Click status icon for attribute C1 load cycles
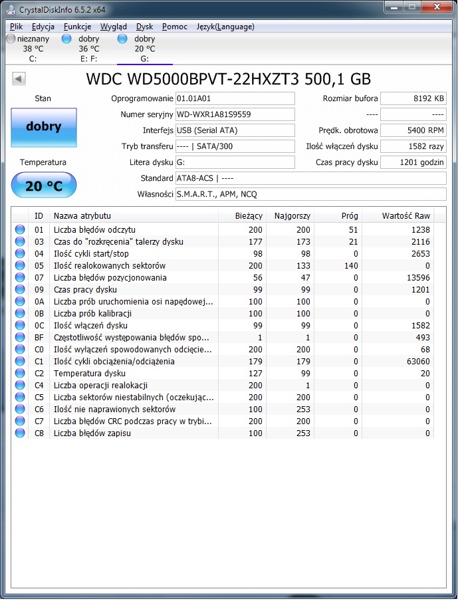460x601 pixels. tap(20, 361)
